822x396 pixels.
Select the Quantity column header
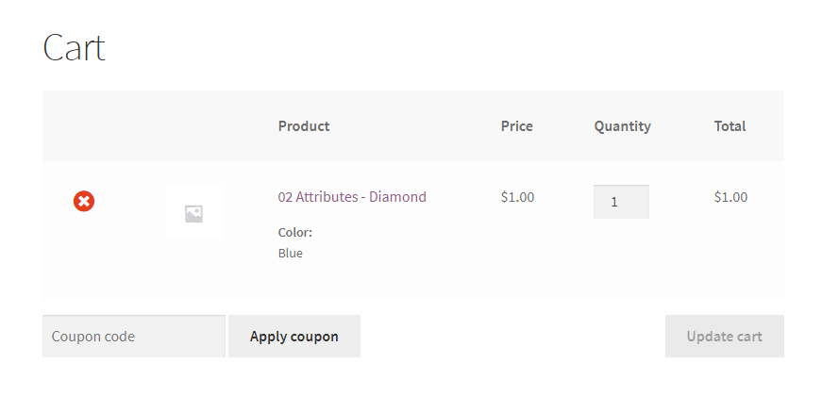[622, 126]
